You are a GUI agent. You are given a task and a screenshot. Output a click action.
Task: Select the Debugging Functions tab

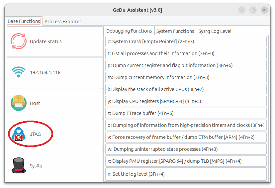129,31
